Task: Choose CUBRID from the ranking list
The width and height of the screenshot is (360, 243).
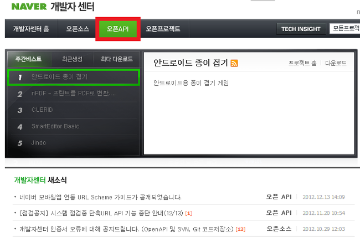Action: tap(74, 110)
